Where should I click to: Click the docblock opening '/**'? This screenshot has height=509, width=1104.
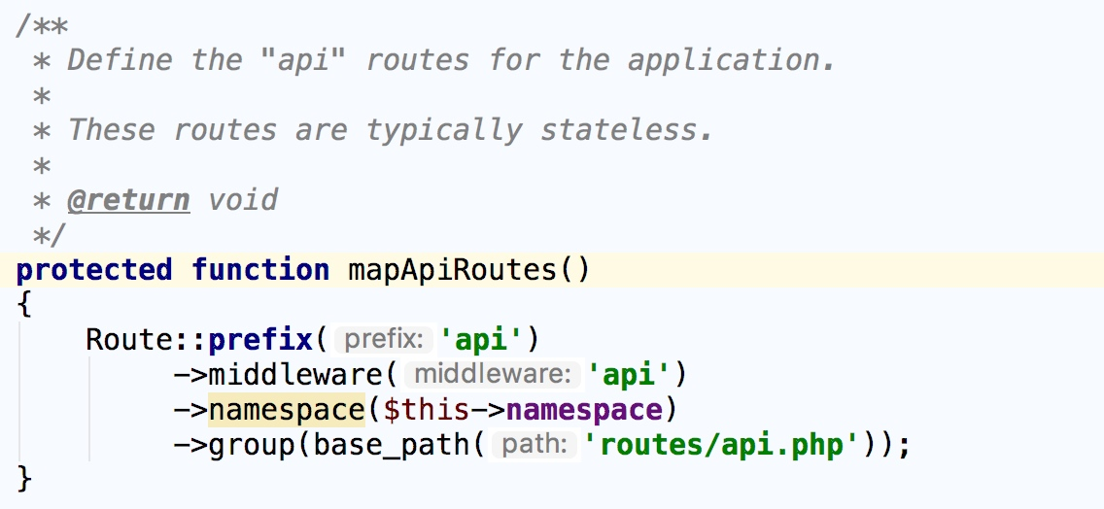[42, 26]
